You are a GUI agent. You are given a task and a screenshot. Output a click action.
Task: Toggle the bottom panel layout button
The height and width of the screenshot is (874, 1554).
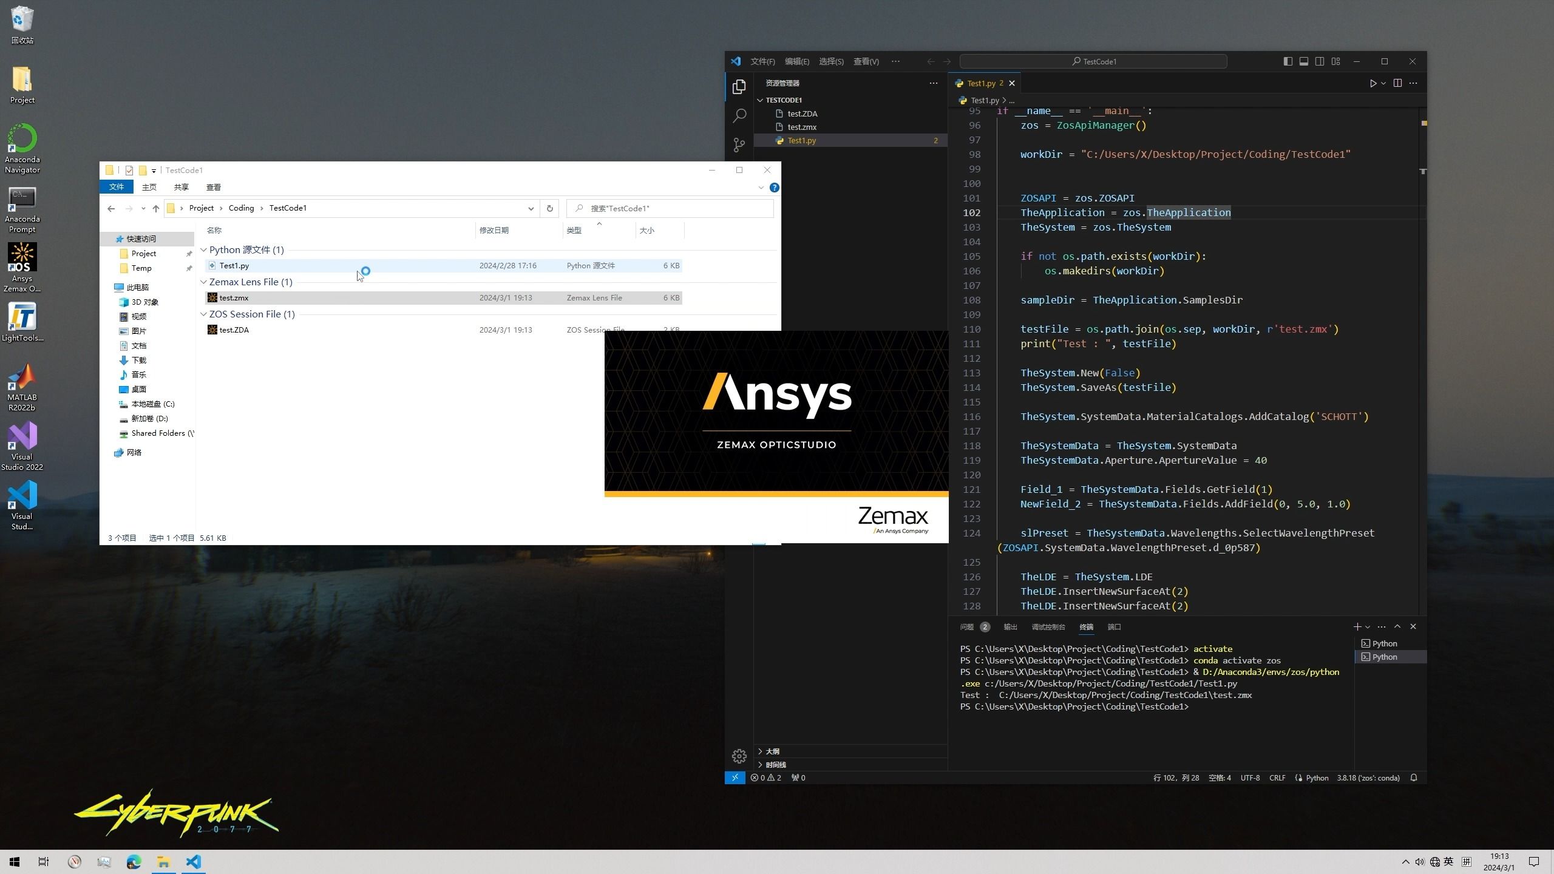(x=1303, y=61)
